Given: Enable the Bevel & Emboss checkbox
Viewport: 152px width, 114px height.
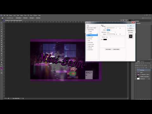Looking at the screenshot, I should (87, 30).
